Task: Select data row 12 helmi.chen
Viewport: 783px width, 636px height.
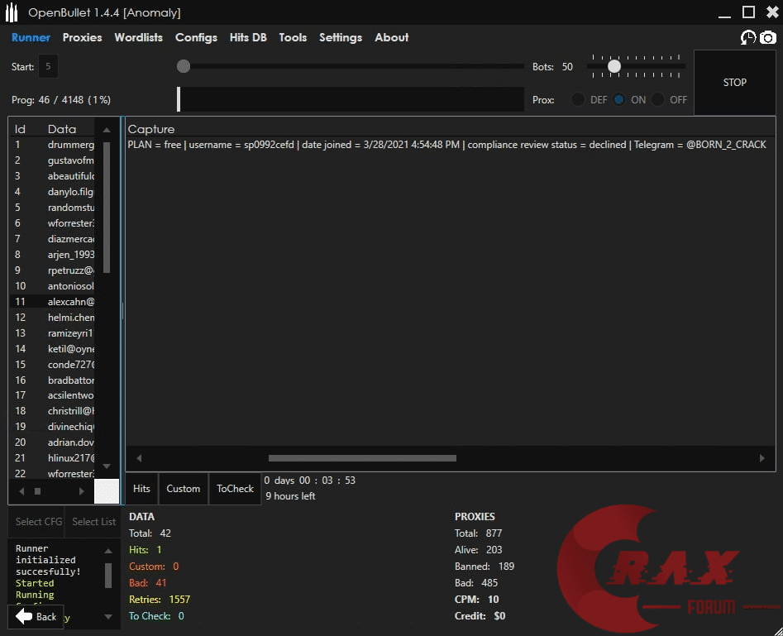Action: (x=52, y=318)
